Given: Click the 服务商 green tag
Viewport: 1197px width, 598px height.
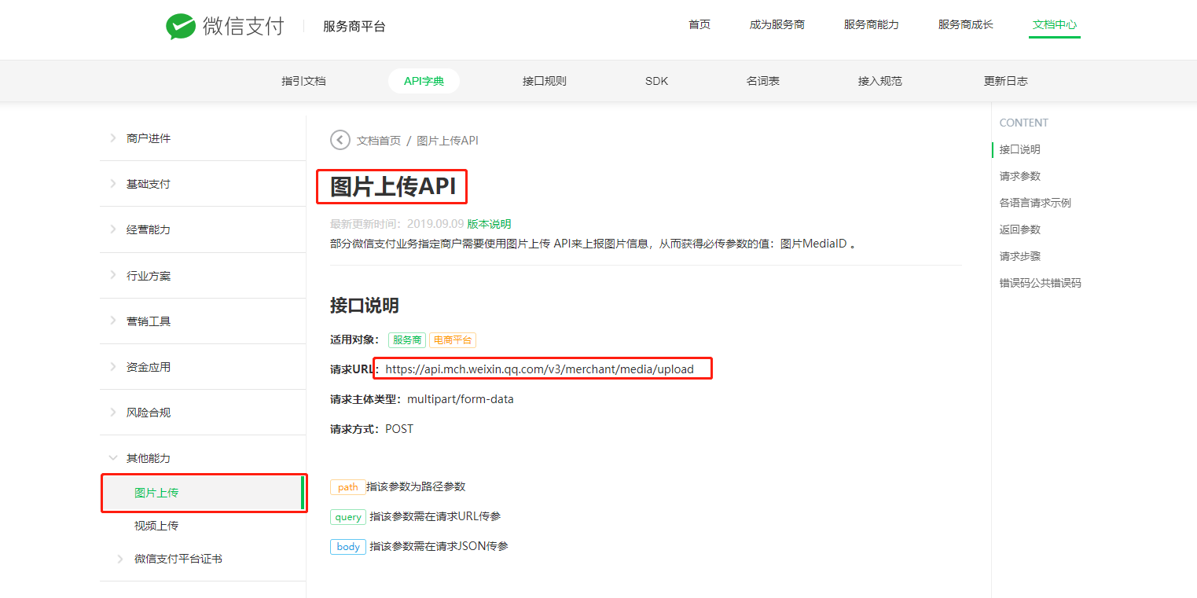Looking at the screenshot, I should [x=407, y=340].
